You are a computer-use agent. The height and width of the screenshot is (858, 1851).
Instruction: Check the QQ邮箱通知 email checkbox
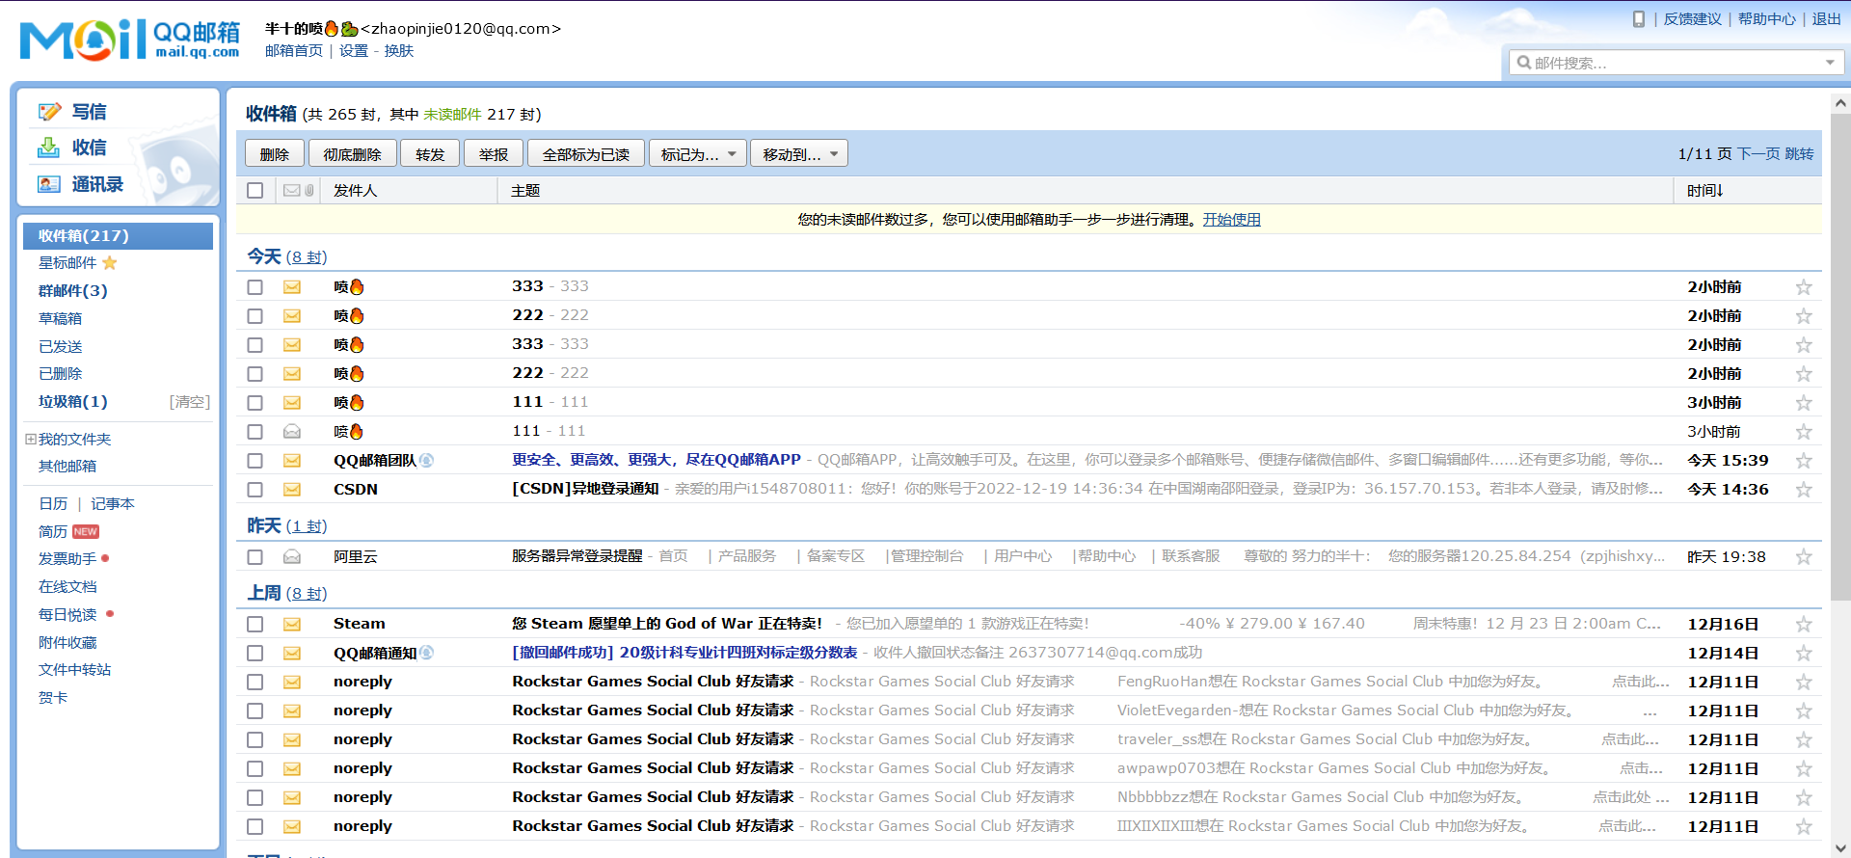255,654
